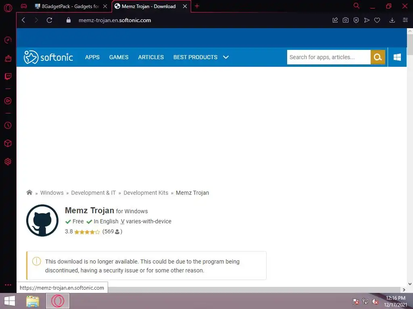
Task: Open Easy Setup sliders icon
Action: pos(405,20)
